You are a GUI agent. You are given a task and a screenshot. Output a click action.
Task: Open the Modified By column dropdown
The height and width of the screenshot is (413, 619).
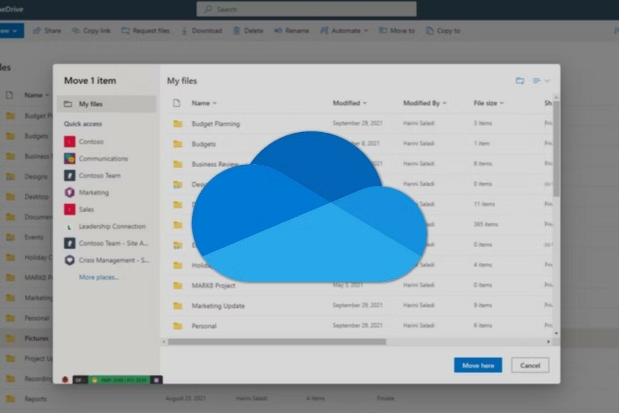coord(445,103)
